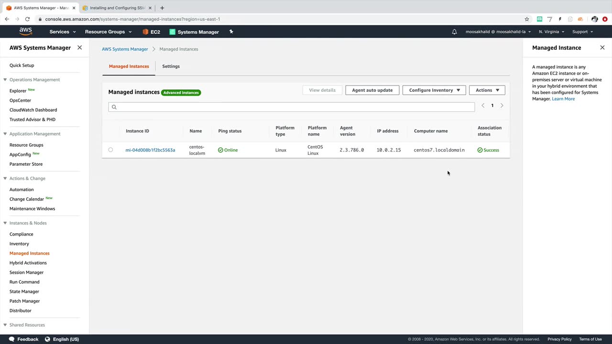
Task: Open the Systems Manager shortcut in the navbar
Action: click(x=194, y=32)
